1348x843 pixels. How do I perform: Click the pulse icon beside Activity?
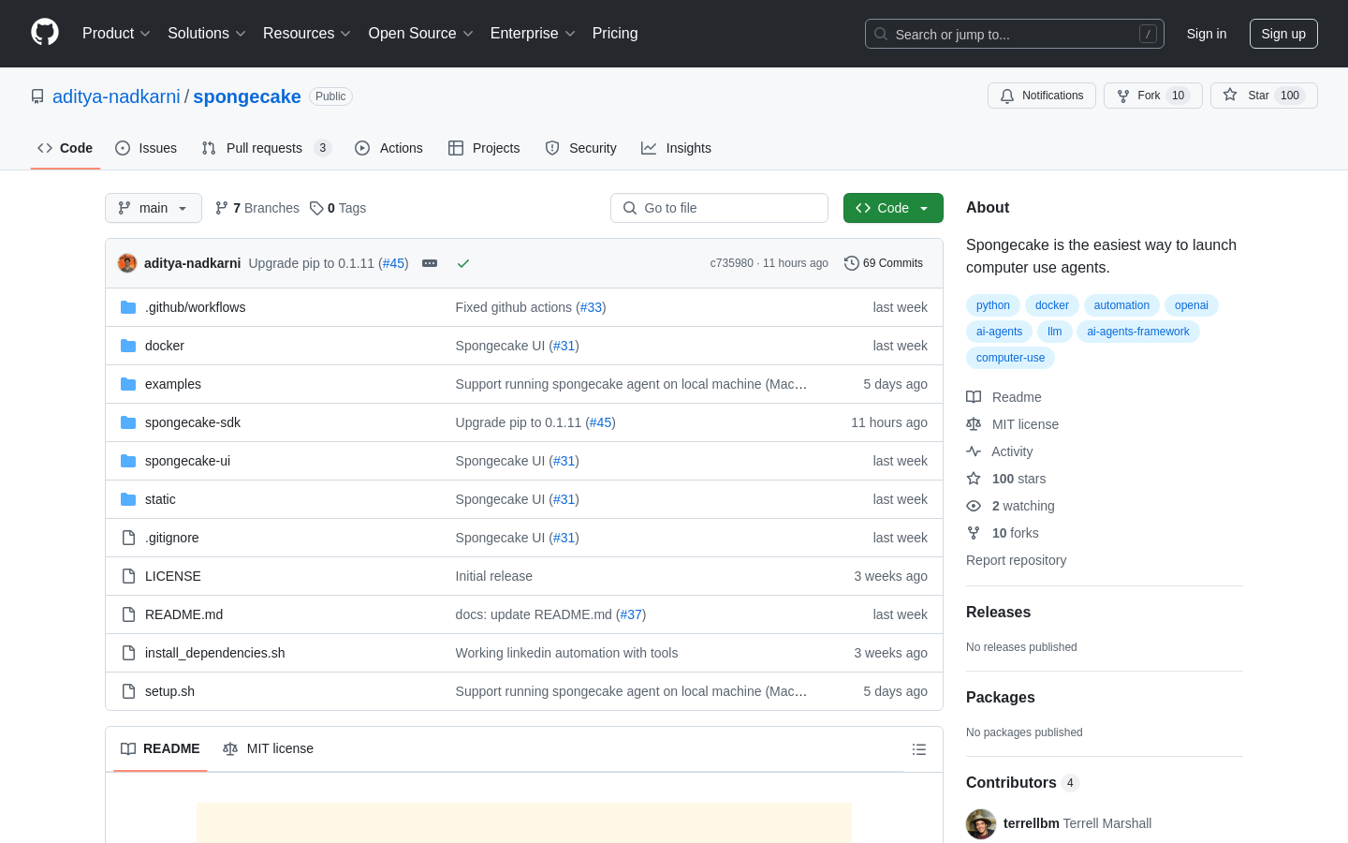tap(974, 451)
